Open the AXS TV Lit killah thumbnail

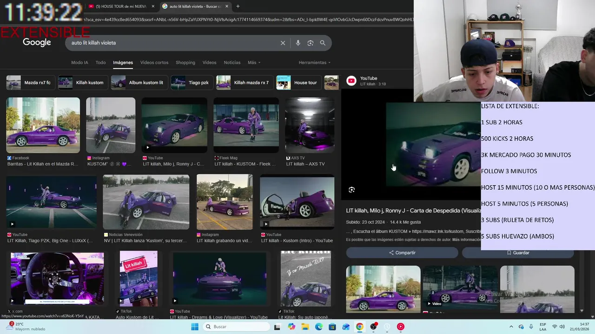point(310,125)
